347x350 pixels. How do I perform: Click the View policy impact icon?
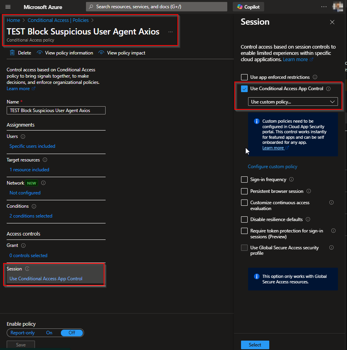(x=102, y=53)
